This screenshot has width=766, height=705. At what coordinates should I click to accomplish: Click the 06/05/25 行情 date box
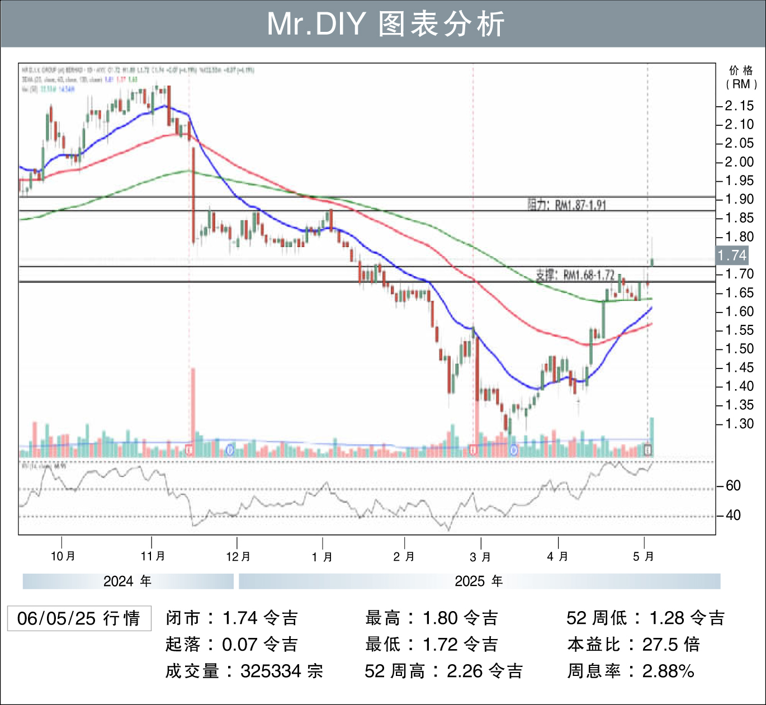(x=79, y=618)
